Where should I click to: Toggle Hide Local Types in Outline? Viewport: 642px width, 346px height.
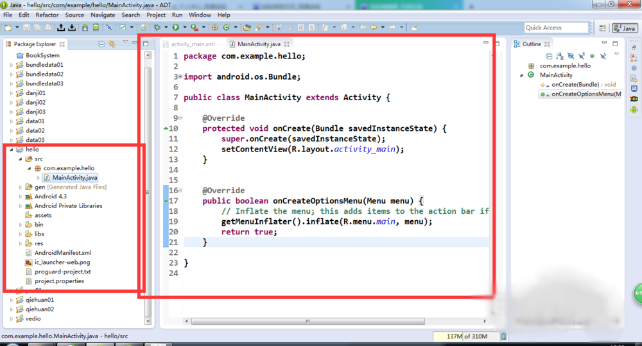coord(603,56)
